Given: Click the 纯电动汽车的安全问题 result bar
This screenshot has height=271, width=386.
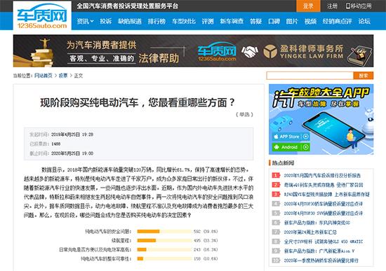Looking at the screenshot, I should click(x=164, y=232).
